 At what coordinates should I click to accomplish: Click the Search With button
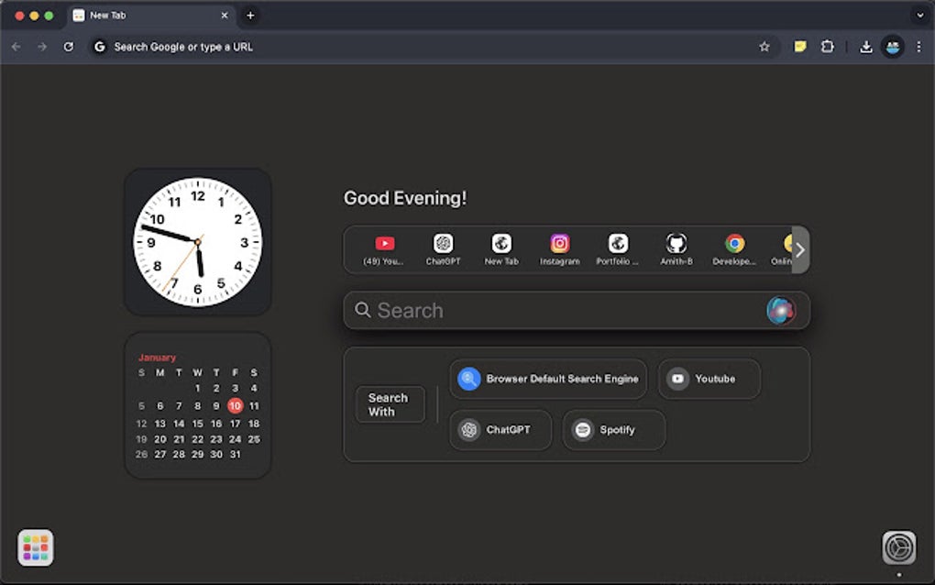pos(390,404)
